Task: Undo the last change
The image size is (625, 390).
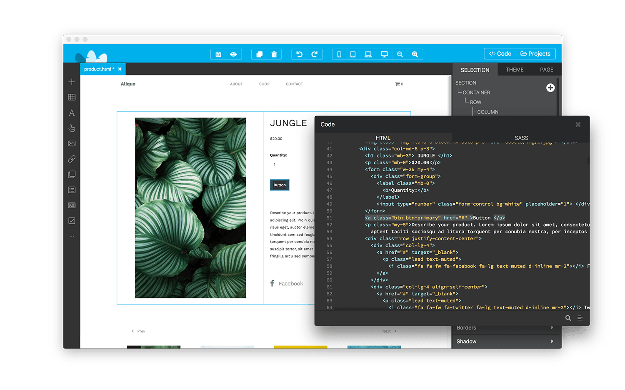Action: pyautogui.click(x=299, y=54)
